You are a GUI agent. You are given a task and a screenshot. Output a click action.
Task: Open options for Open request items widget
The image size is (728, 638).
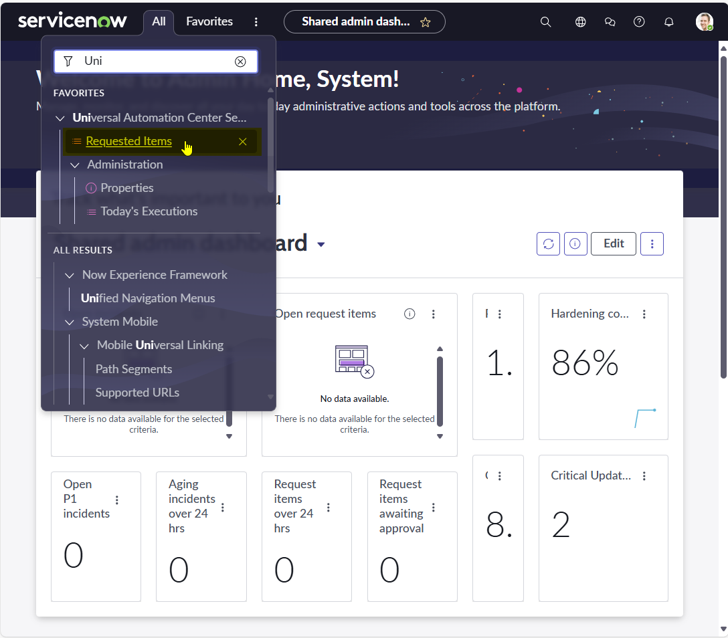(x=433, y=314)
